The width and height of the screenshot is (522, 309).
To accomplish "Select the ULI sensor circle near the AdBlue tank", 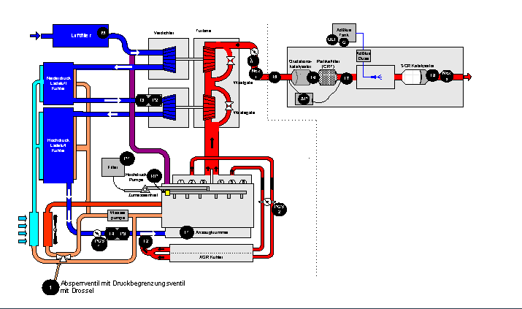I will (x=332, y=39).
